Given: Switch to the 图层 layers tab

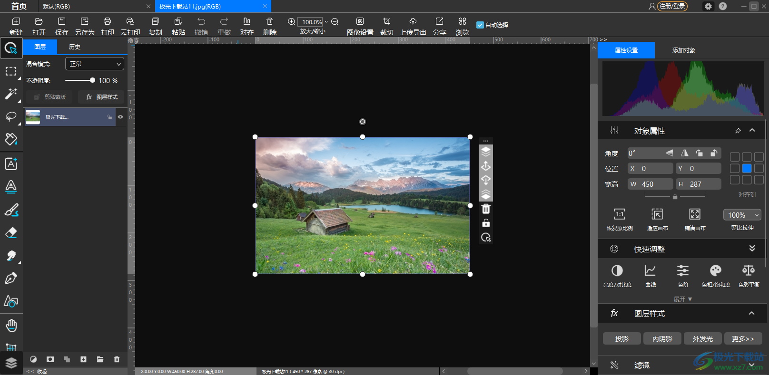Looking at the screenshot, I should tap(40, 47).
